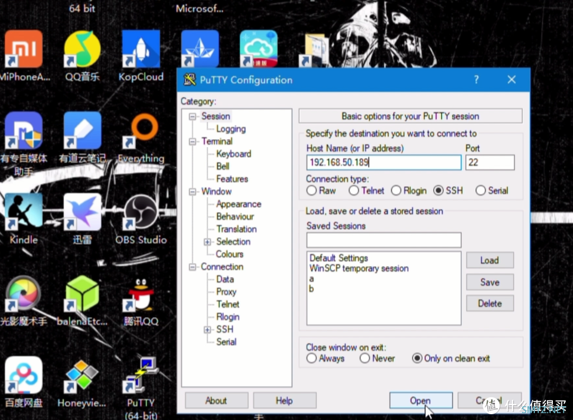
Task: Launch the Everything search shortcut
Action: (x=141, y=131)
